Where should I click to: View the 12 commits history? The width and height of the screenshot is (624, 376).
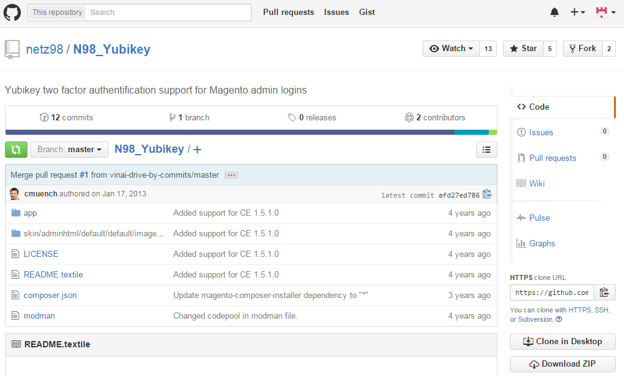[x=66, y=117]
